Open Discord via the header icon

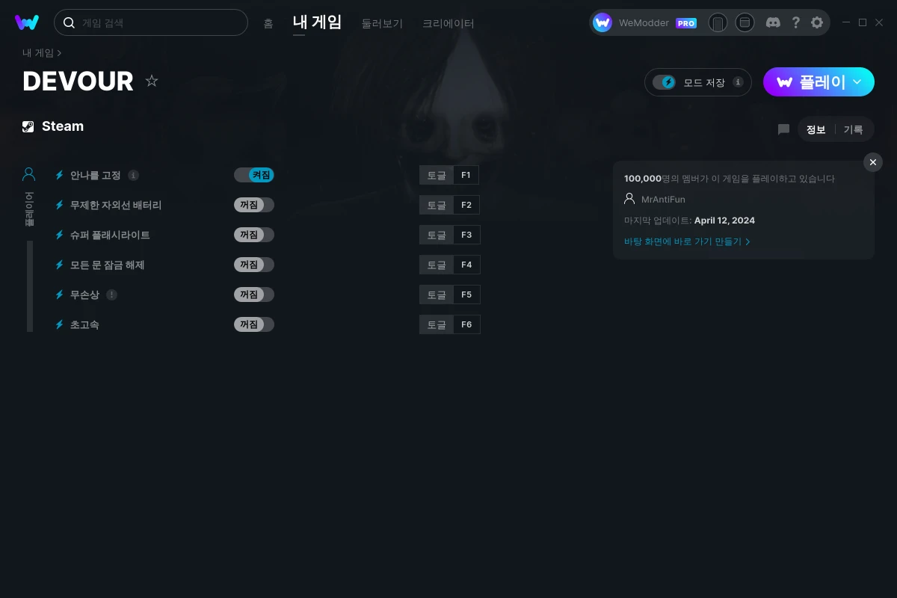point(773,22)
